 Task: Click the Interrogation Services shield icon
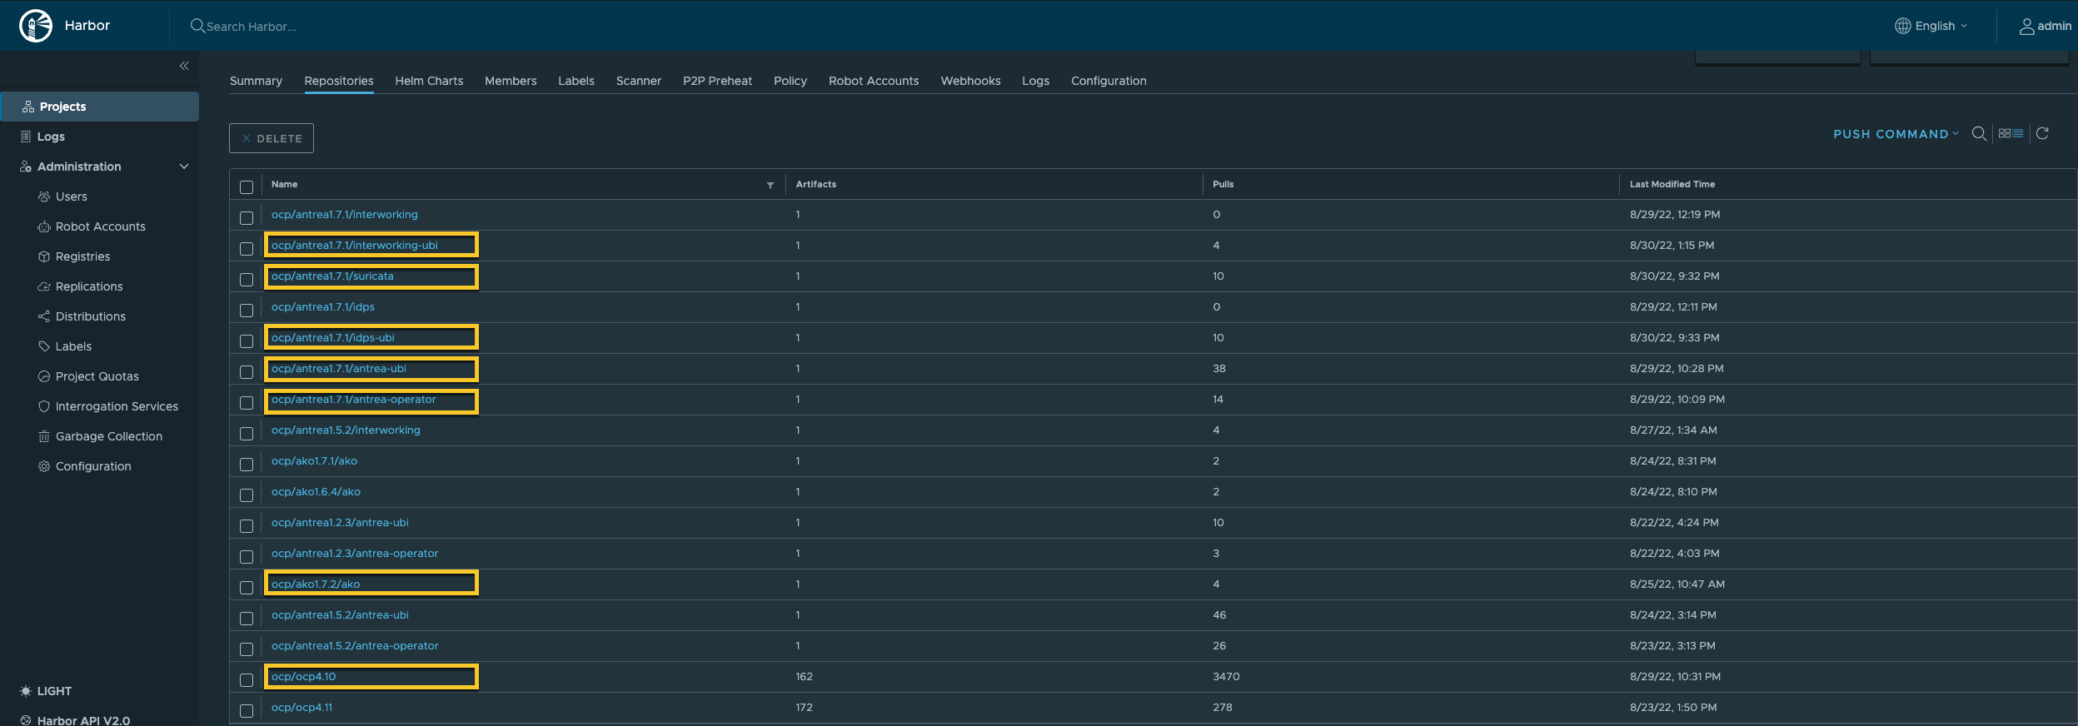point(44,406)
